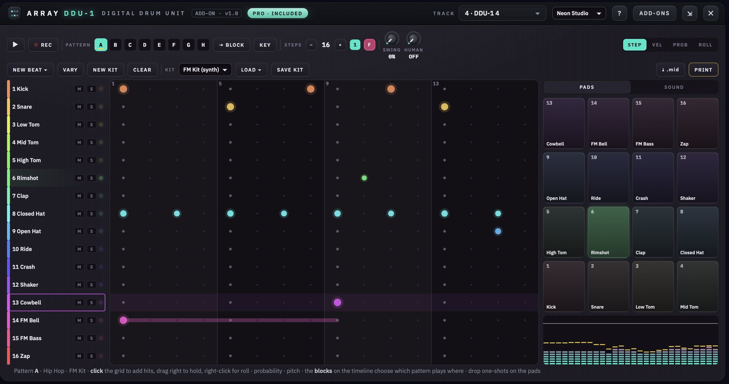
Task: Select pattern B
Action: tap(116, 45)
